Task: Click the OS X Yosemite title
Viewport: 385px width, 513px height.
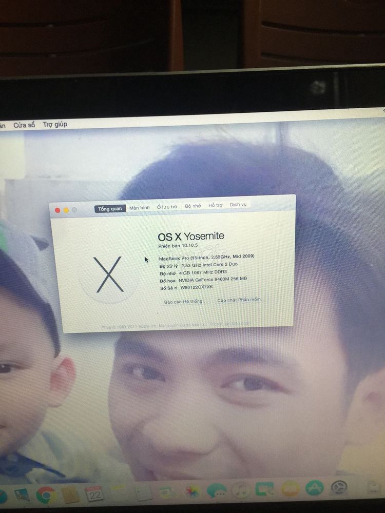Action: click(x=191, y=236)
